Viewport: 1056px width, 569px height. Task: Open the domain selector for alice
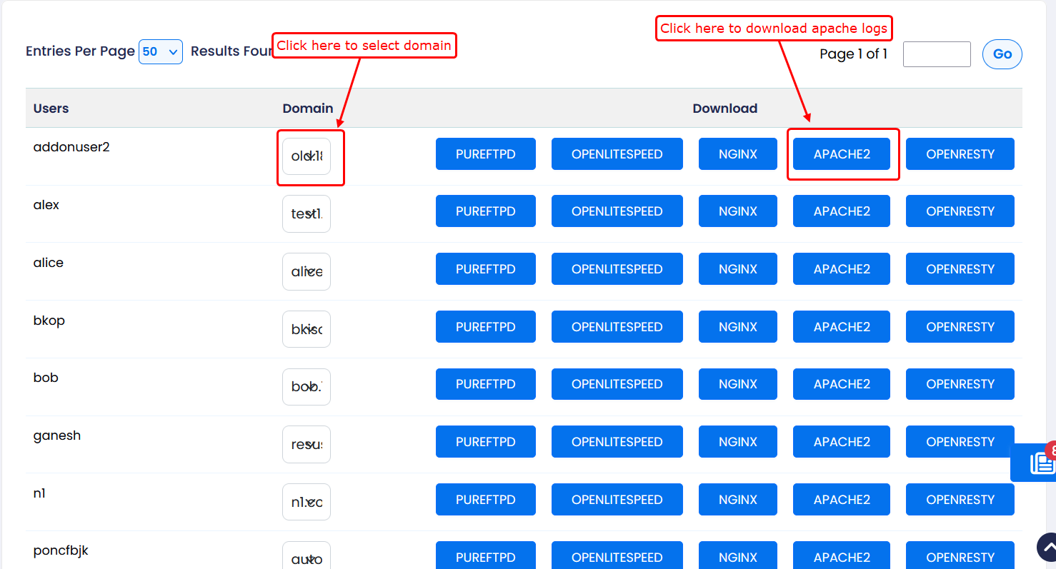pos(307,271)
